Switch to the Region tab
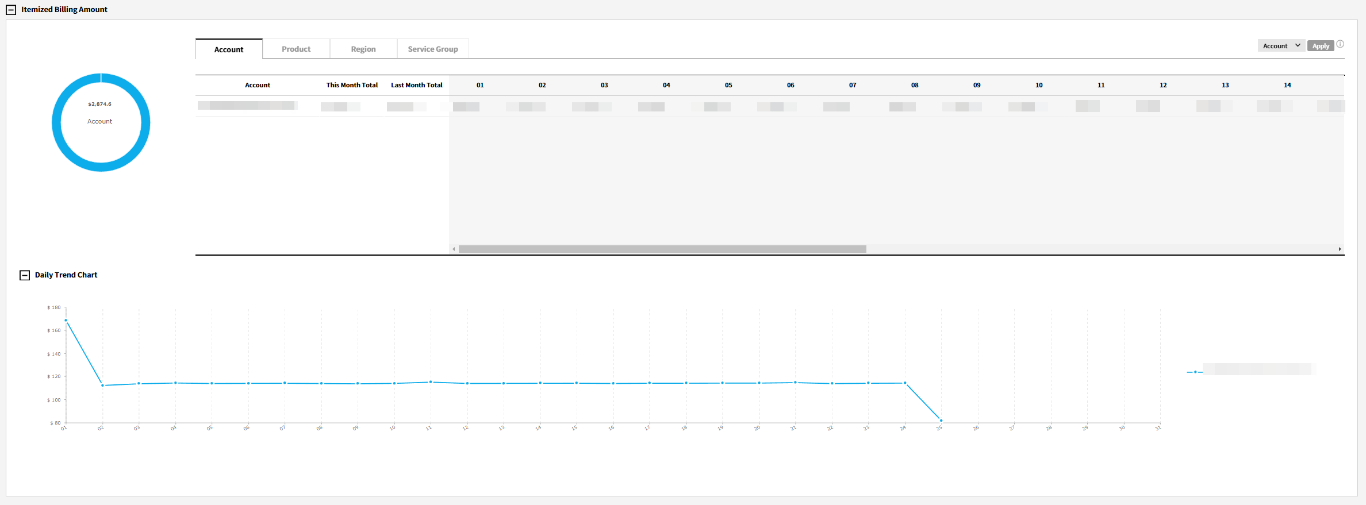The width and height of the screenshot is (1366, 505). pos(363,49)
